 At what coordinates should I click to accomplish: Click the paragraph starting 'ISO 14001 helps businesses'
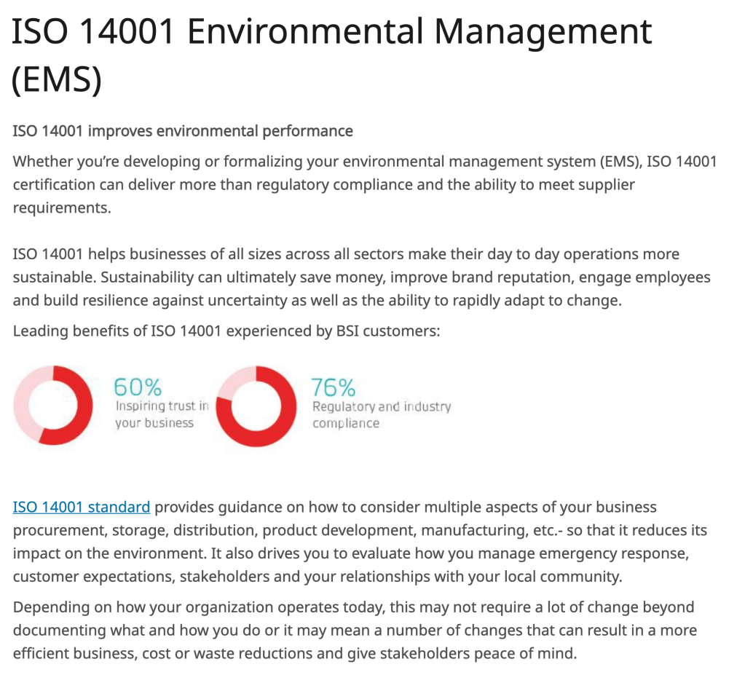(x=361, y=277)
